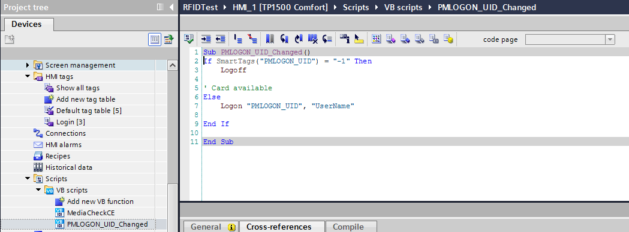Click VB scripts in the breadcrumb path
Viewport: 629px width, 232px height.
(403, 7)
